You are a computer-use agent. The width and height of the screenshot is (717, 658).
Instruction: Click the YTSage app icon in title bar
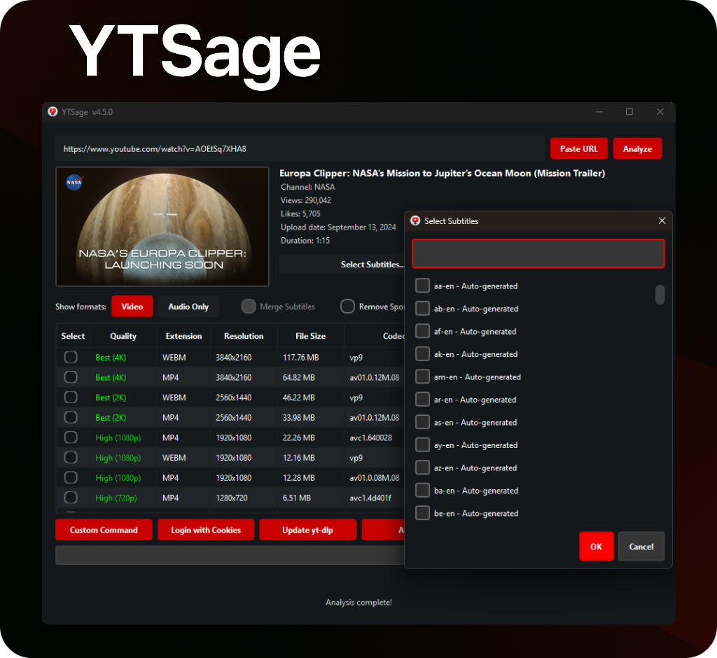tap(53, 112)
